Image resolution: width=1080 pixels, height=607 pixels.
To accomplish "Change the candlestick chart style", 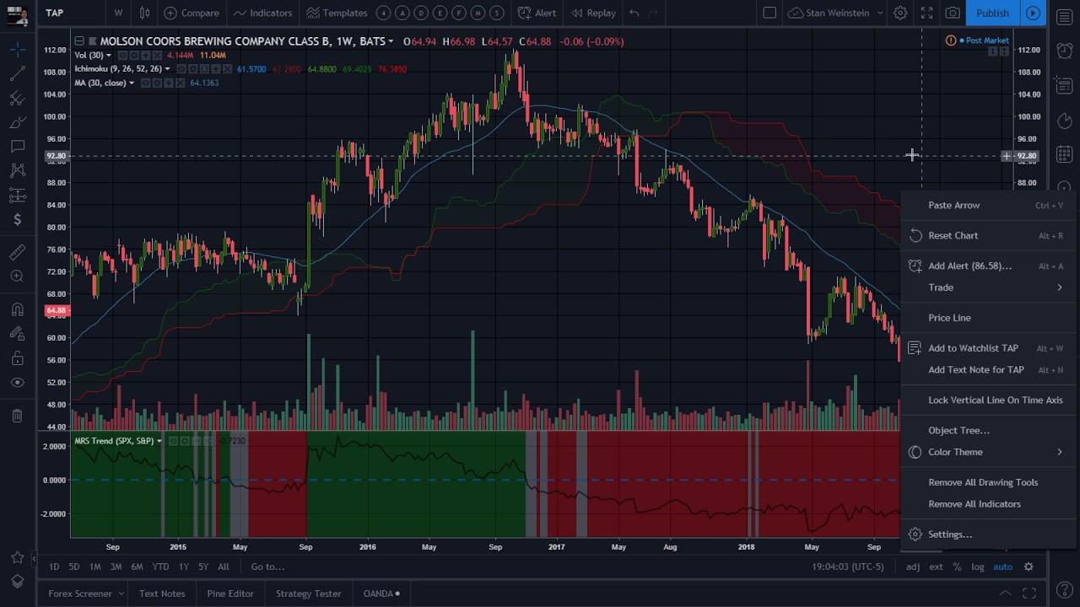I will 145,13.
